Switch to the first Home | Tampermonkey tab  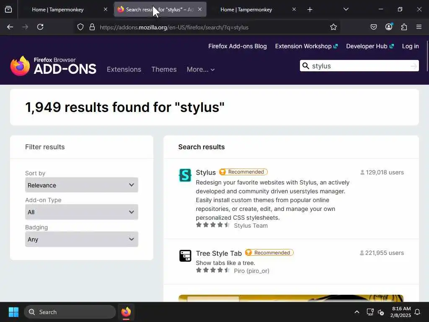(58, 10)
